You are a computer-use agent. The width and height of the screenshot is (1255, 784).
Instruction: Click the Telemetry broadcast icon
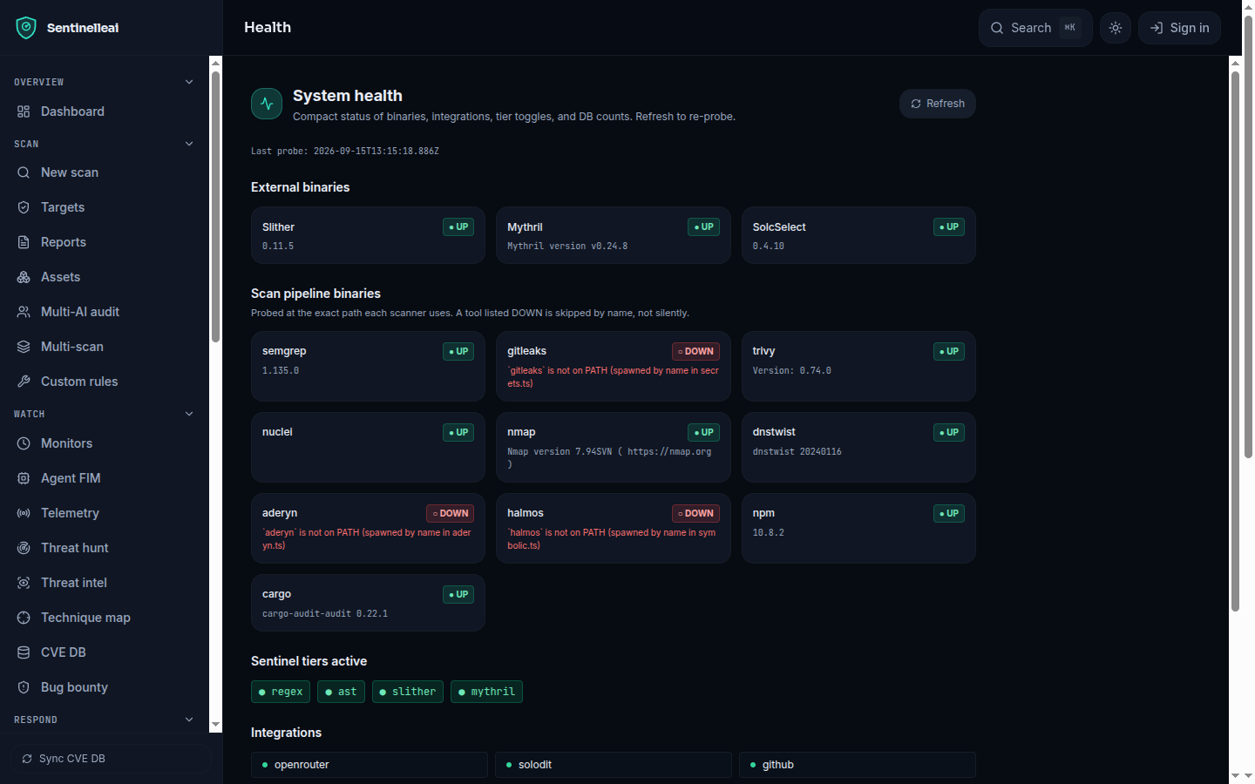click(x=24, y=513)
